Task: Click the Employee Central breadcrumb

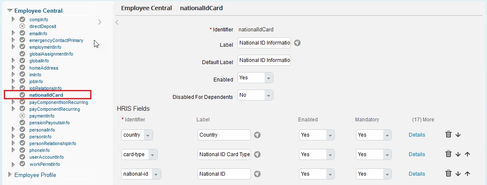Action: (x=146, y=8)
